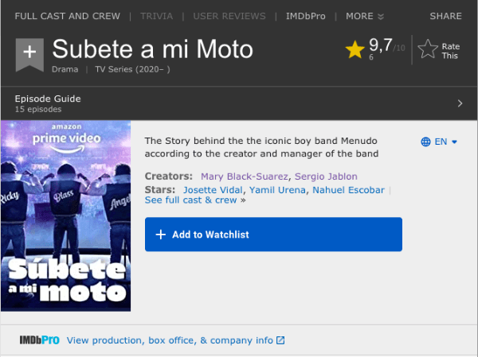Click star Josette Vidal's name
This screenshot has height=357, width=478.
[212, 190]
